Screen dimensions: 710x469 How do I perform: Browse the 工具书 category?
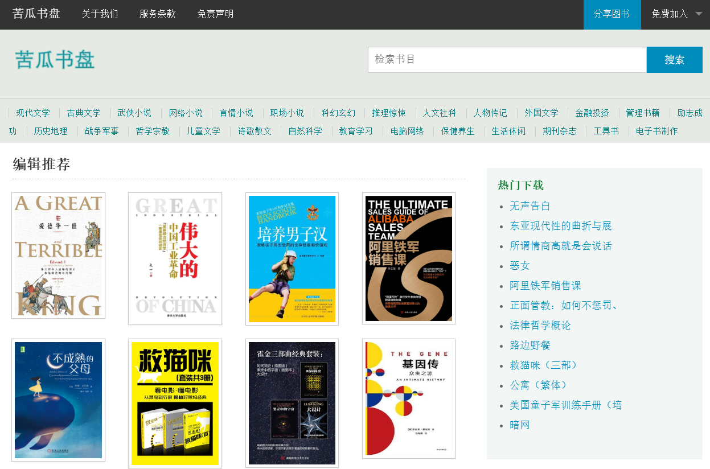[606, 131]
